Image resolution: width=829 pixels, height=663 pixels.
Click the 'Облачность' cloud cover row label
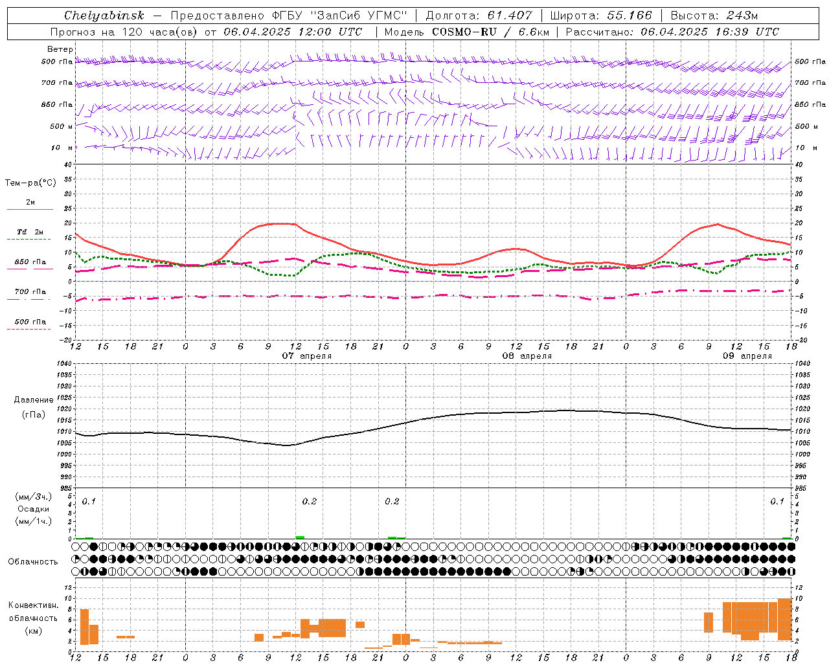33,561
